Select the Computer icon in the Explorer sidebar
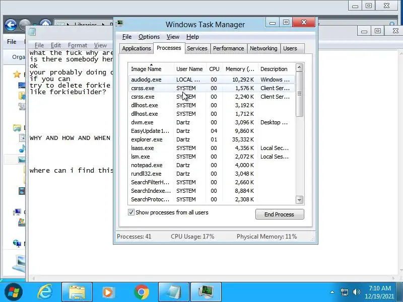The height and width of the screenshot is (302, 403). [17, 212]
